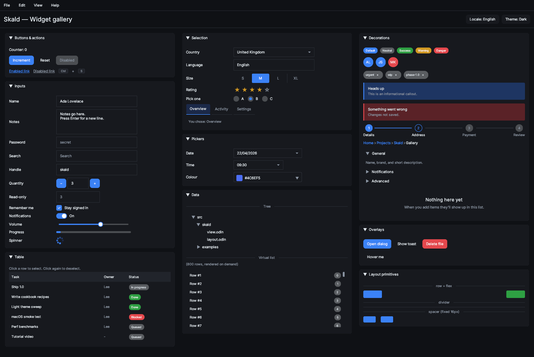Collapse the General accordion section
Screen dimensions: 534x357
click(x=368, y=153)
